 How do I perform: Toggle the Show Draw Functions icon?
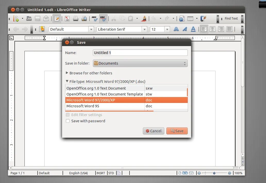coord(203,19)
